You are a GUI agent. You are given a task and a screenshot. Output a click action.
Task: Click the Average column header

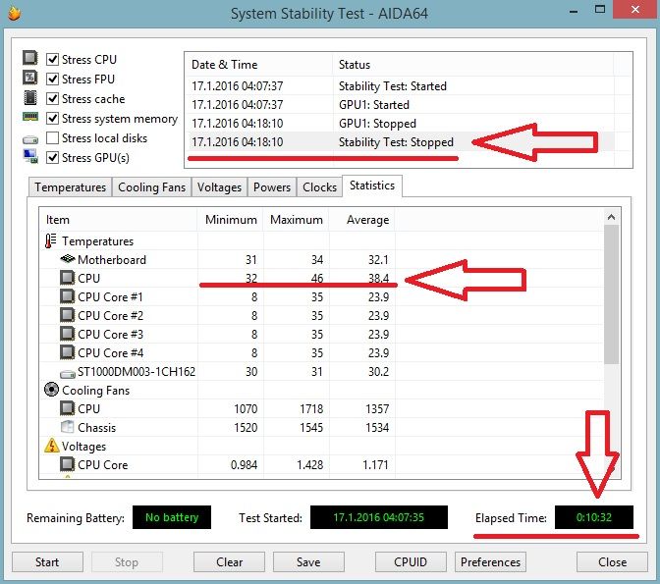coord(362,220)
